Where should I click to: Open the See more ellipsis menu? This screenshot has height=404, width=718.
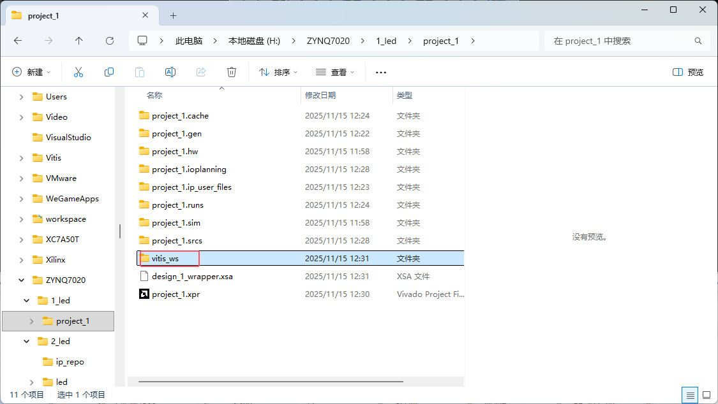point(381,72)
